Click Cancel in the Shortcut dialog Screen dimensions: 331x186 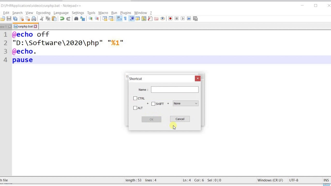pyautogui.click(x=180, y=119)
